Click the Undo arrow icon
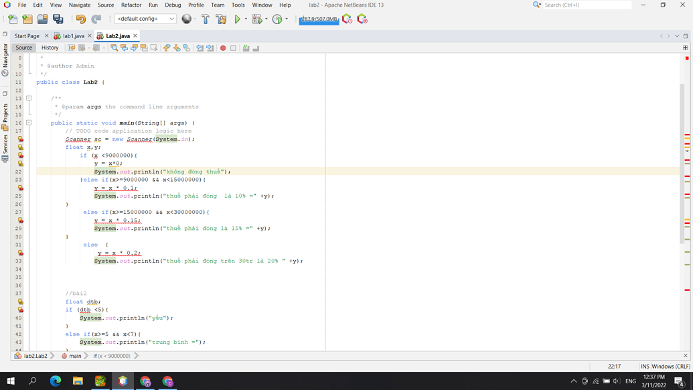Screen dimensions: 693x390 [81, 19]
